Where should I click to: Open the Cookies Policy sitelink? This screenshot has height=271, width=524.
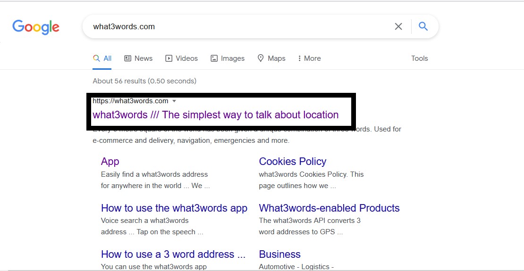[292, 161]
